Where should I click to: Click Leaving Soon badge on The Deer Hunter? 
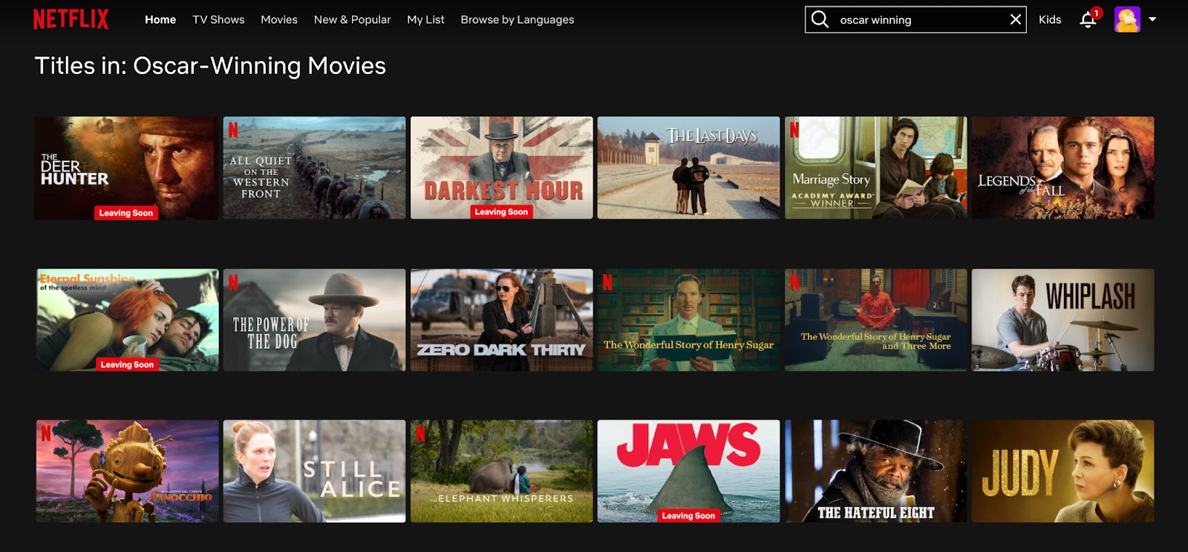point(126,213)
